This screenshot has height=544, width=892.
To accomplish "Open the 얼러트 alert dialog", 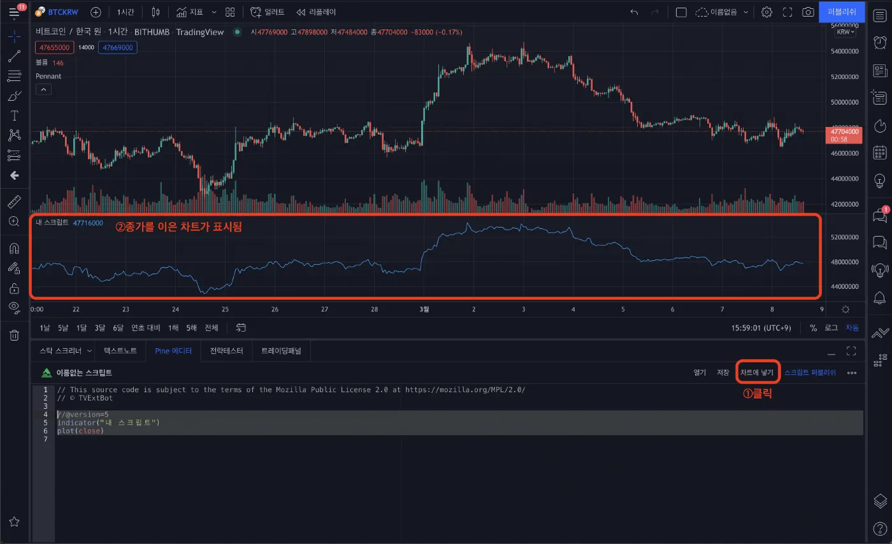I will 267,12.
